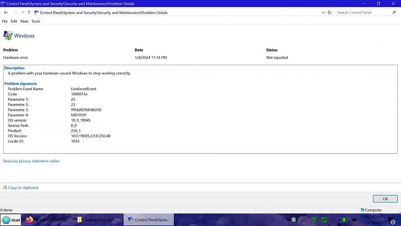The width and height of the screenshot is (401, 226).
Task: Click the Hardware error problem text
Action: pyautogui.click(x=16, y=57)
